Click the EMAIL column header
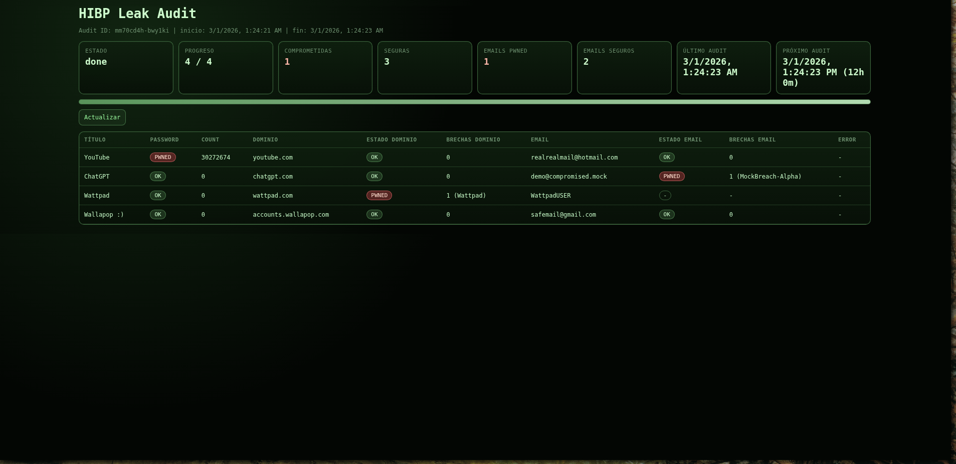The image size is (956, 464). pyautogui.click(x=540, y=140)
